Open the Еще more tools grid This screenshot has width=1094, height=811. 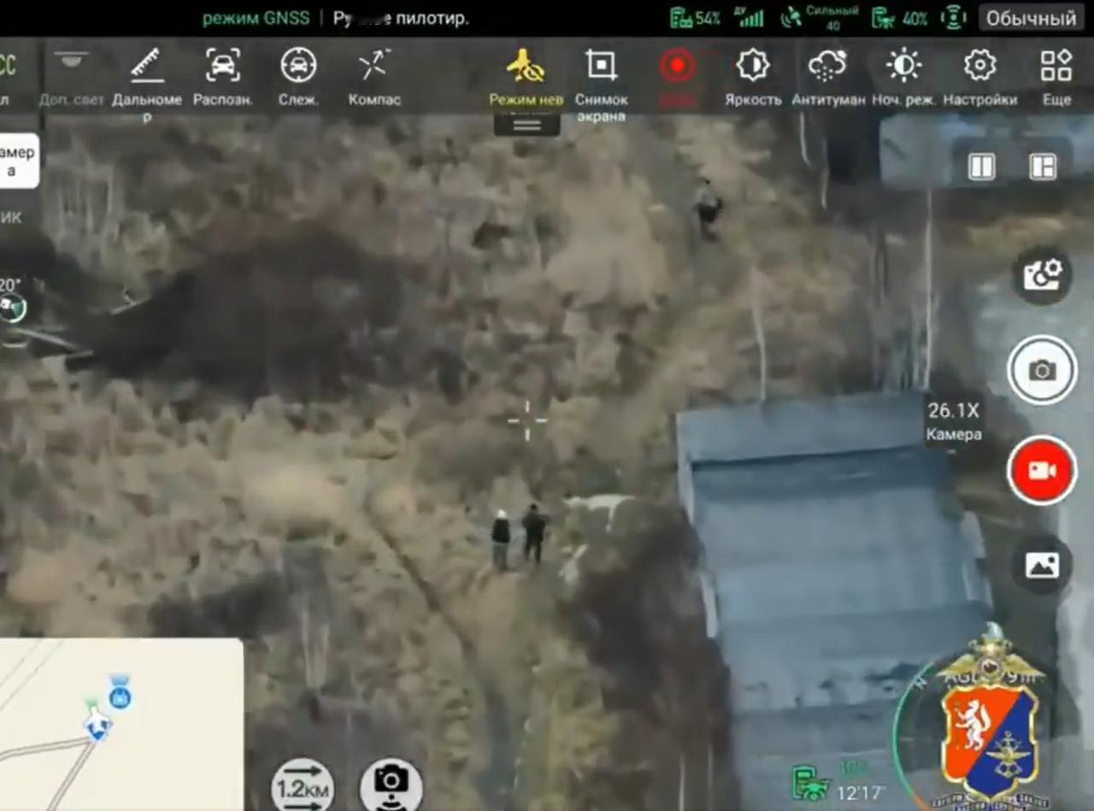pos(1056,77)
